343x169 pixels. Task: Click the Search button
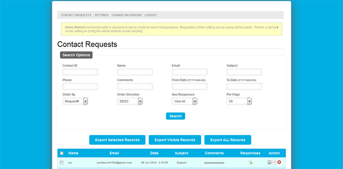click(176, 116)
